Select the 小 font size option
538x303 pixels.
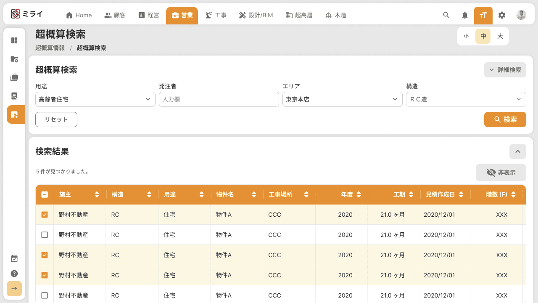click(x=466, y=36)
